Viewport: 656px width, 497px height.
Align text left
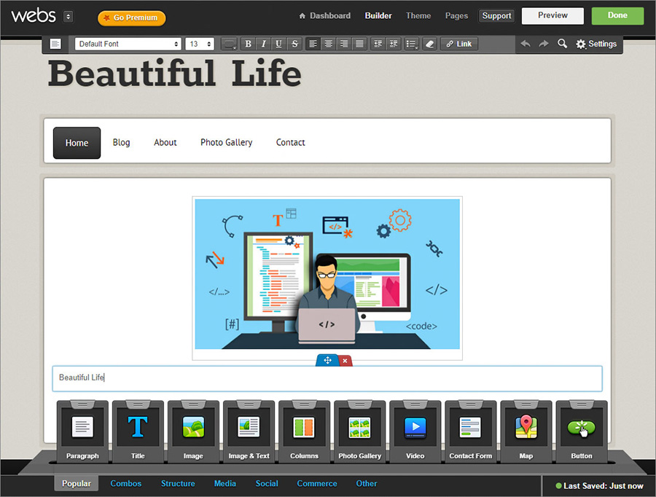coord(313,44)
